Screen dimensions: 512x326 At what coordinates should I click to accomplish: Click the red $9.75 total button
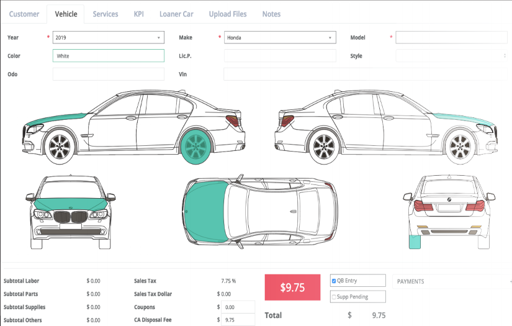[x=292, y=288]
